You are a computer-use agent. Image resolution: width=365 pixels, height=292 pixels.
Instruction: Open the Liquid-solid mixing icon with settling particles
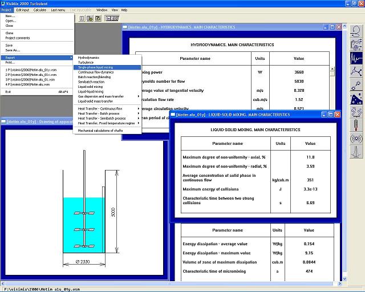(x=356, y=99)
